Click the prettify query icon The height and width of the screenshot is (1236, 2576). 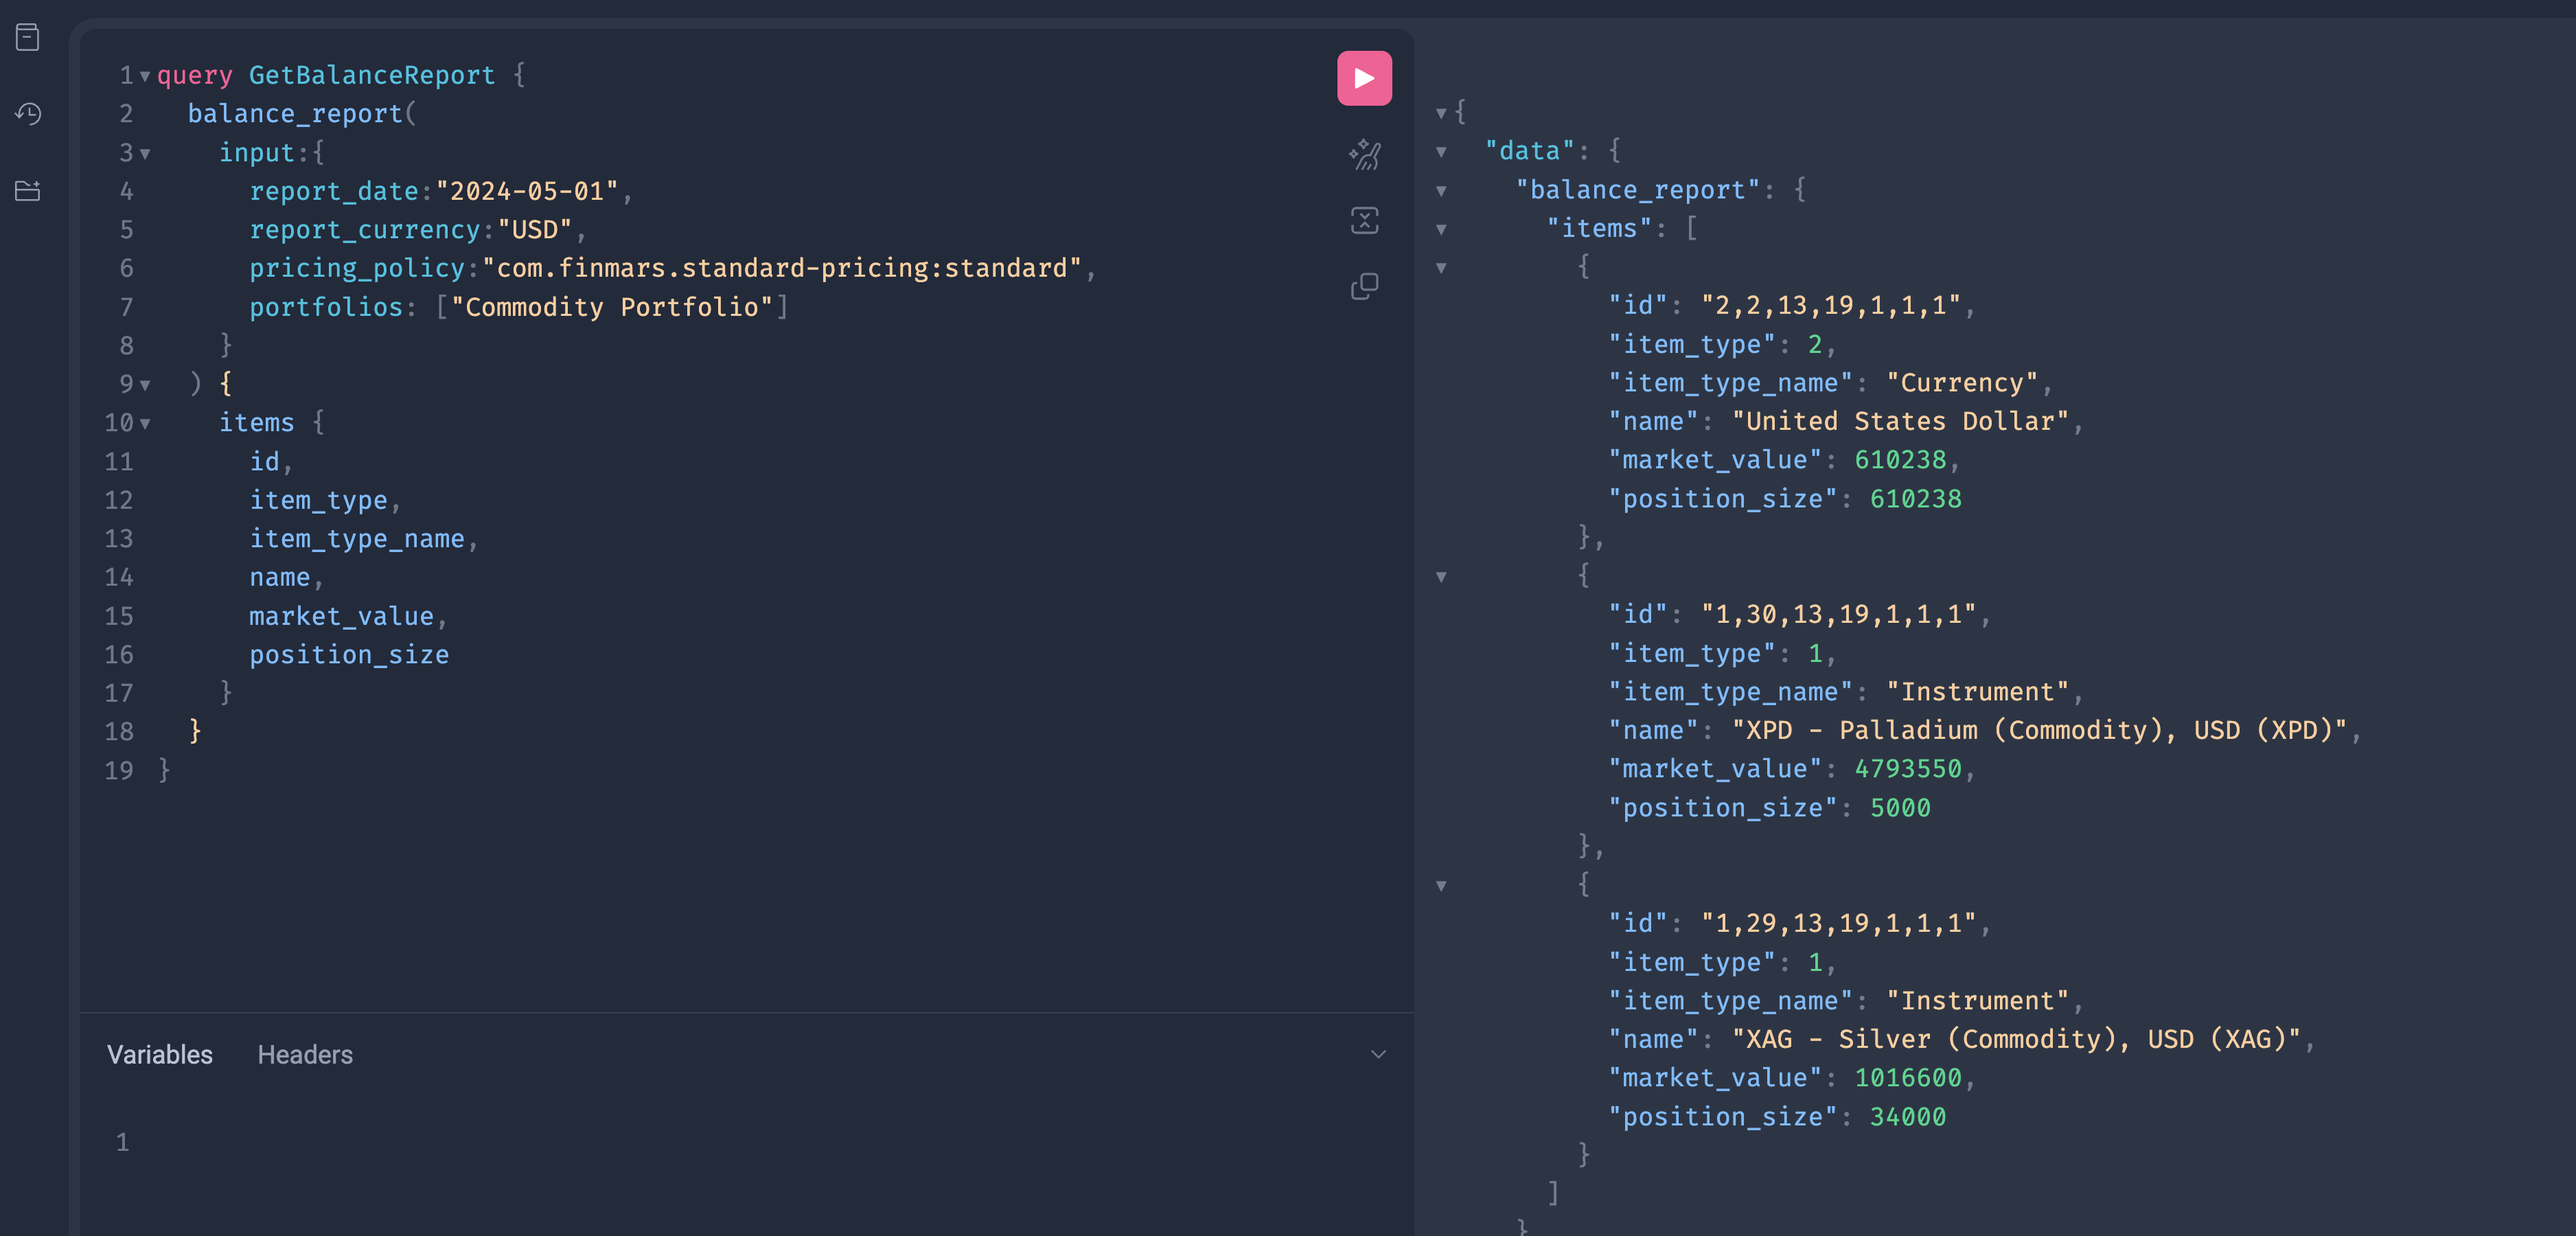(x=1364, y=155)
